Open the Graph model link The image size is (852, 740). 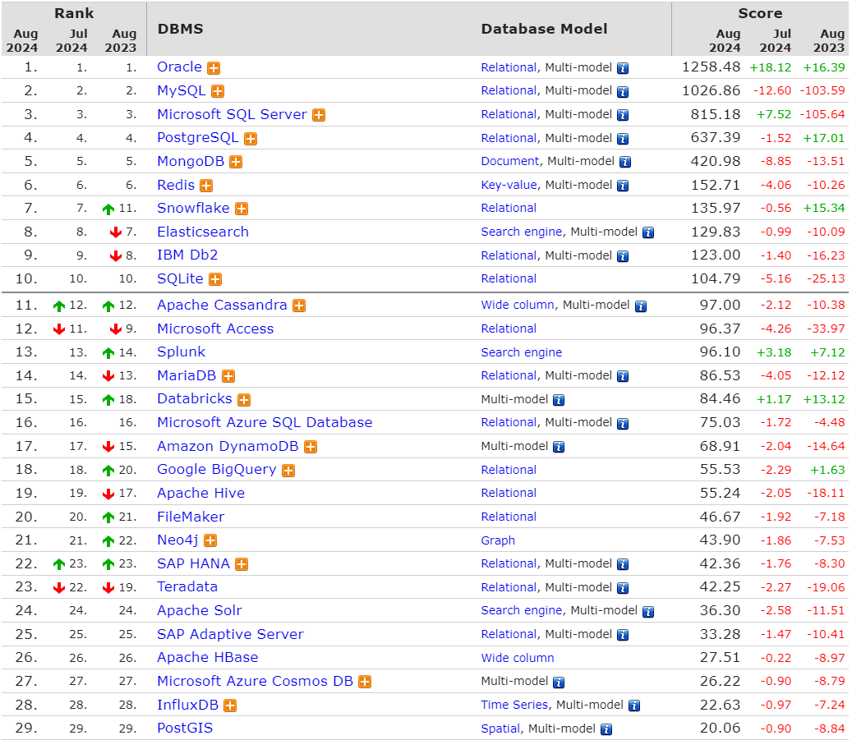click(498, 540)
